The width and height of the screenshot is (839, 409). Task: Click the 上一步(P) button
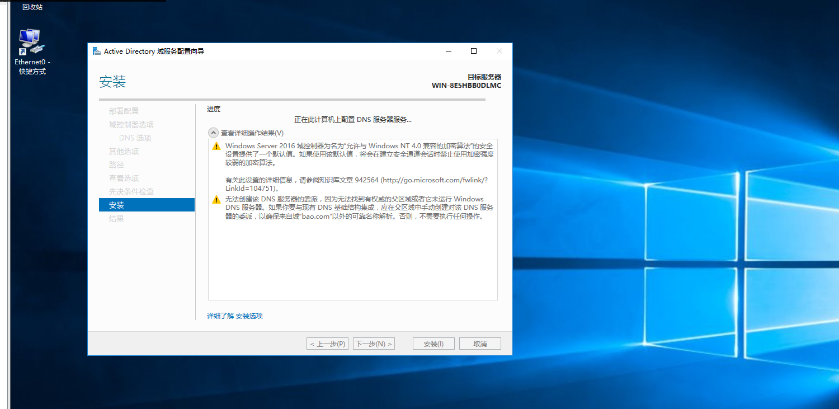click(x=327, y=344)
